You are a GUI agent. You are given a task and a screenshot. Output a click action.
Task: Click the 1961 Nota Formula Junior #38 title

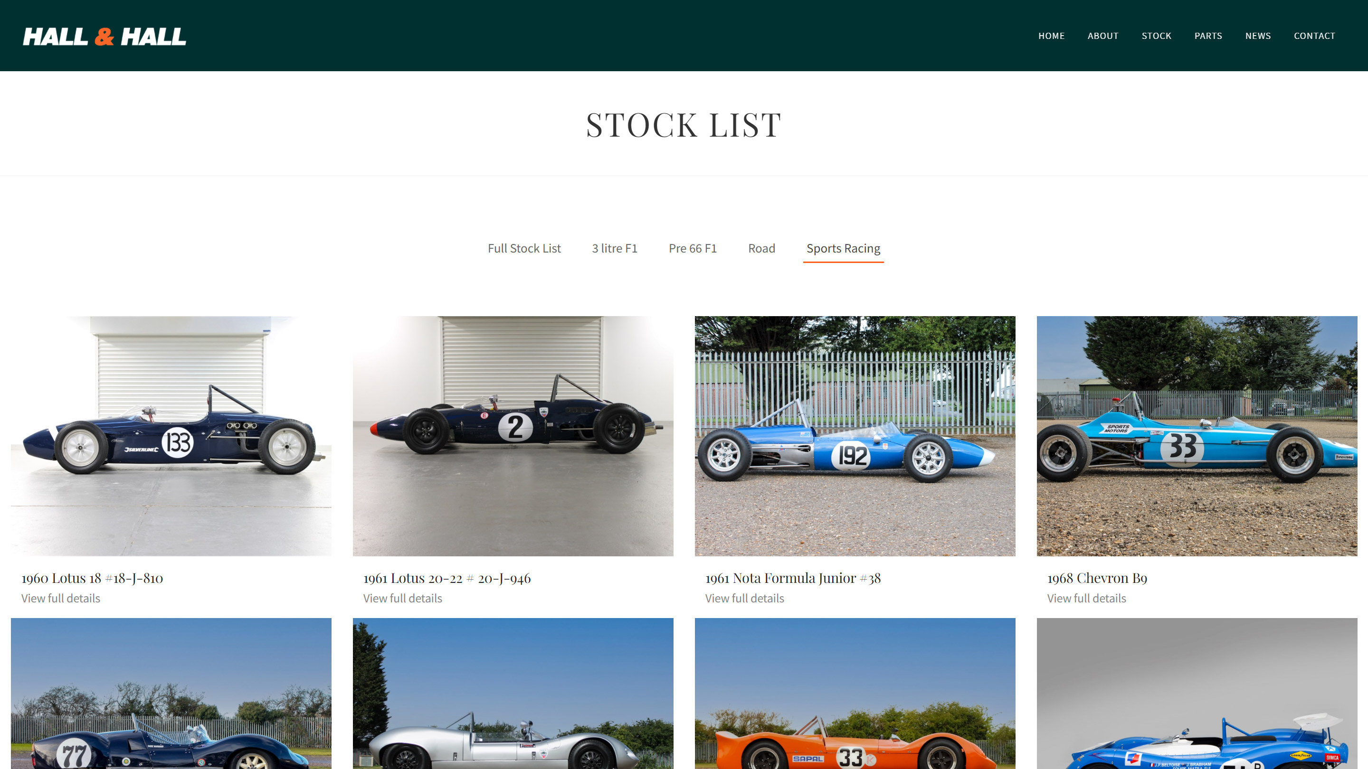(x=793, y=578)
